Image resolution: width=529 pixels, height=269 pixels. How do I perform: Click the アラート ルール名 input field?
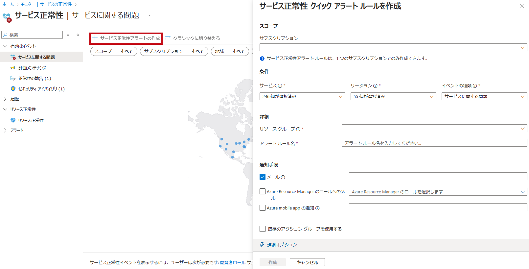[x=434, y=143]
